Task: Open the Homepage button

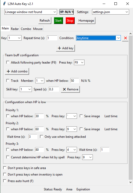Action: click(x=86, y=21)
